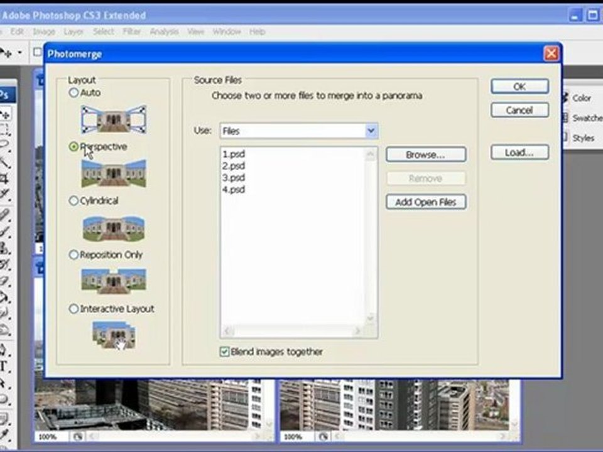Open the tool preset picker arrow
This screenshot has width=603, height=452.
click(x=19, y=52)
